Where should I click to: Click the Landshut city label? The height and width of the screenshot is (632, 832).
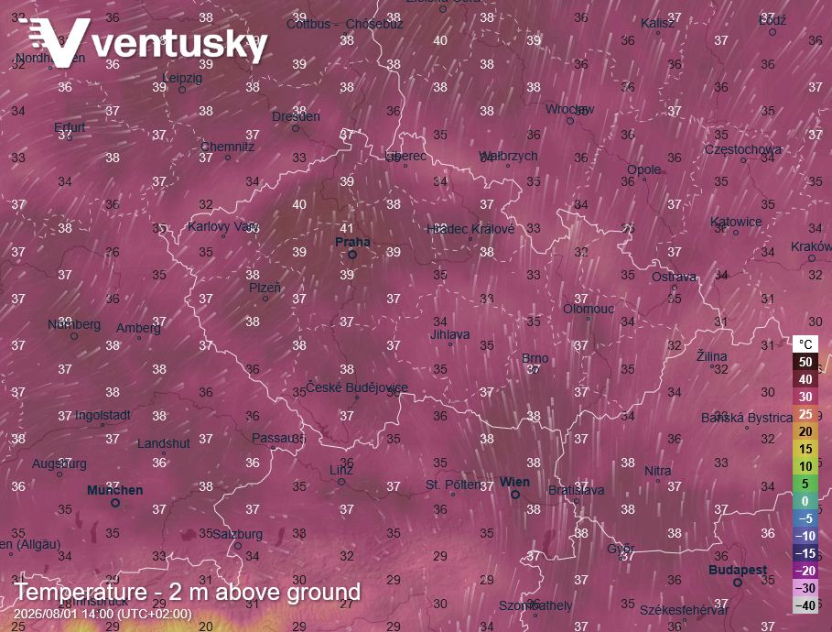164,443
